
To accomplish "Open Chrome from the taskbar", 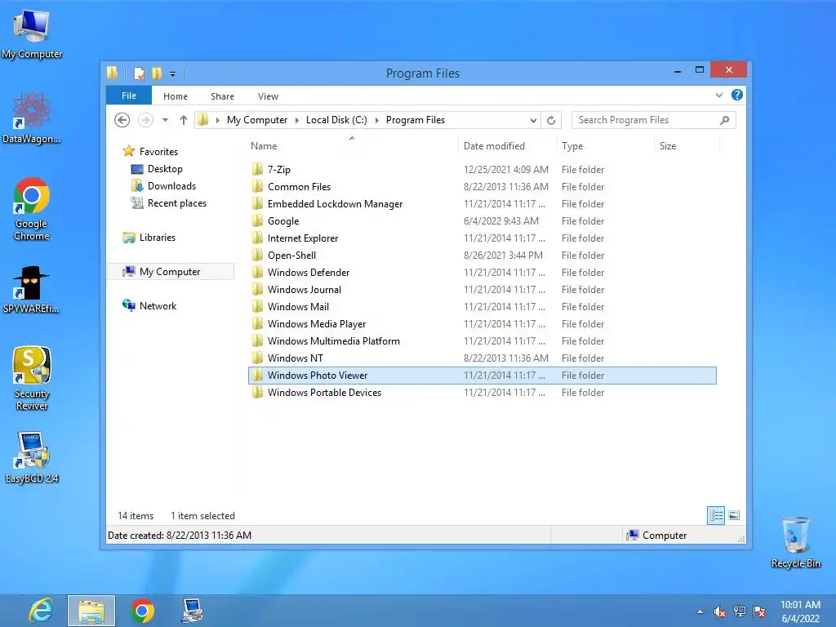I will tap(142, 611).
